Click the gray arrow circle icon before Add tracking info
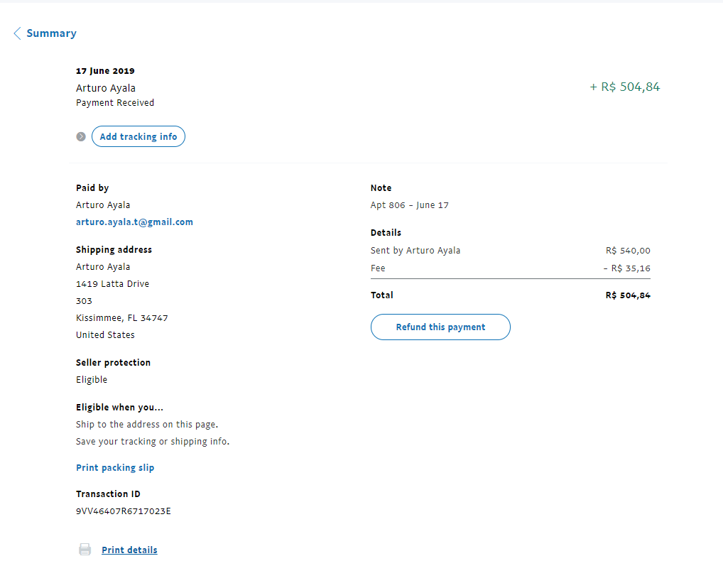 click(x=81, y=136)
